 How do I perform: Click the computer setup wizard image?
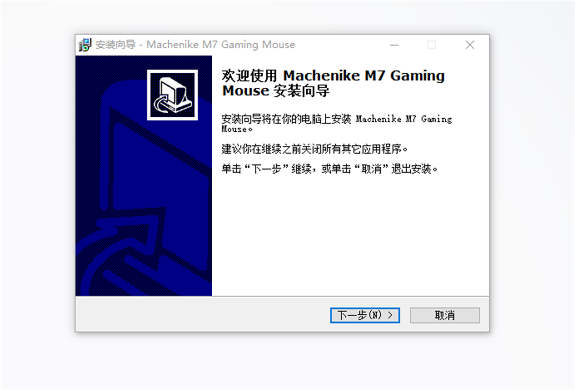click(172, 95)
